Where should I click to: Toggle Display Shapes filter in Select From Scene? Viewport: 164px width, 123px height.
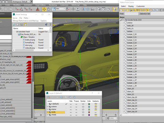tap(124, 10)
